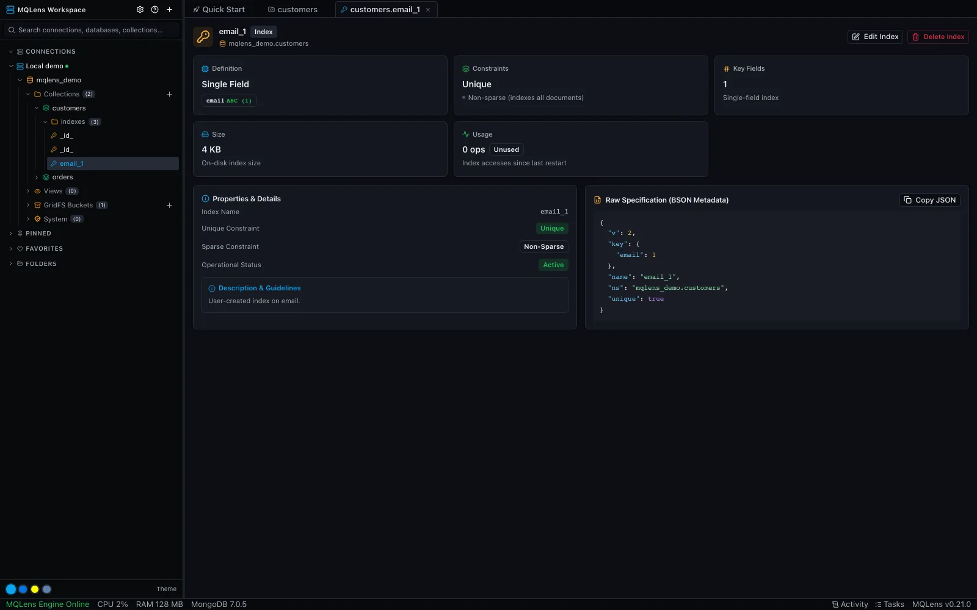Screen dimensions: 977x610
Task: Click the "MQLens Engine Online" status text
Action: pyautogui.click(x=48, y=605)
